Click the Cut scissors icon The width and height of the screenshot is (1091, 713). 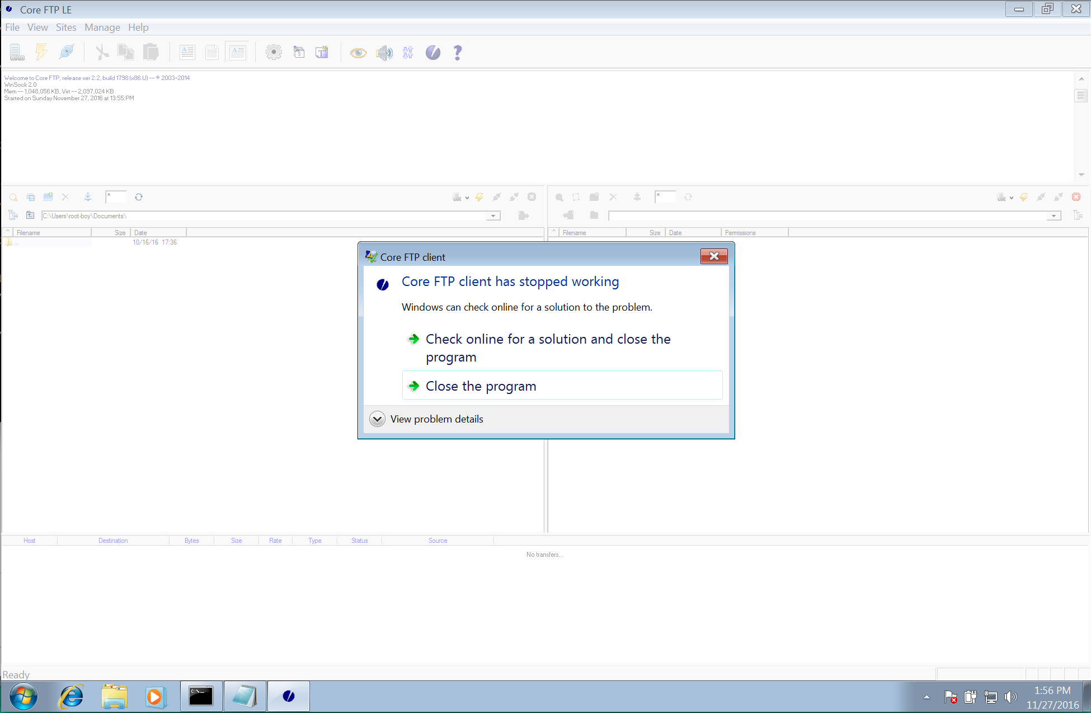click(102, 53)
